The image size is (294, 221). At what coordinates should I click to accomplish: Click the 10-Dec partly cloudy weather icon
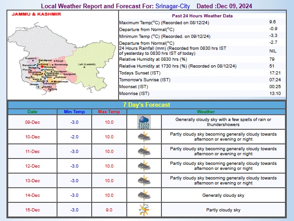click(x=144, y=137)
